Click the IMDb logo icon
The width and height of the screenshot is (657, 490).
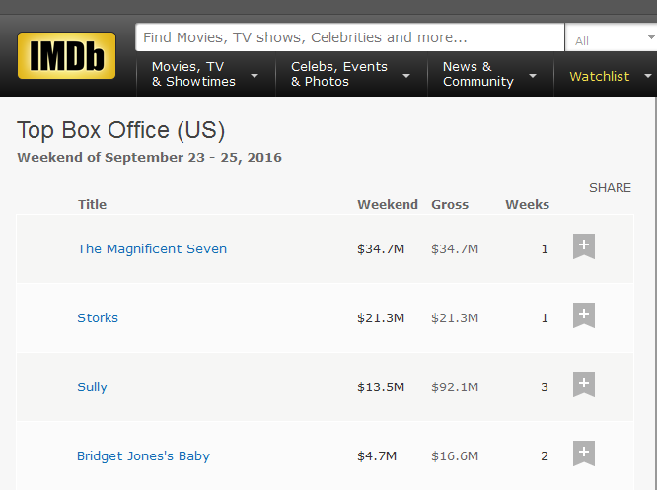click(66, 56)
